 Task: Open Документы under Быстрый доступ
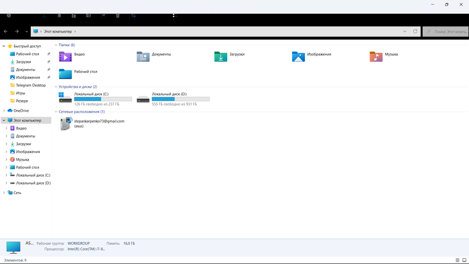tap(25, 70)
